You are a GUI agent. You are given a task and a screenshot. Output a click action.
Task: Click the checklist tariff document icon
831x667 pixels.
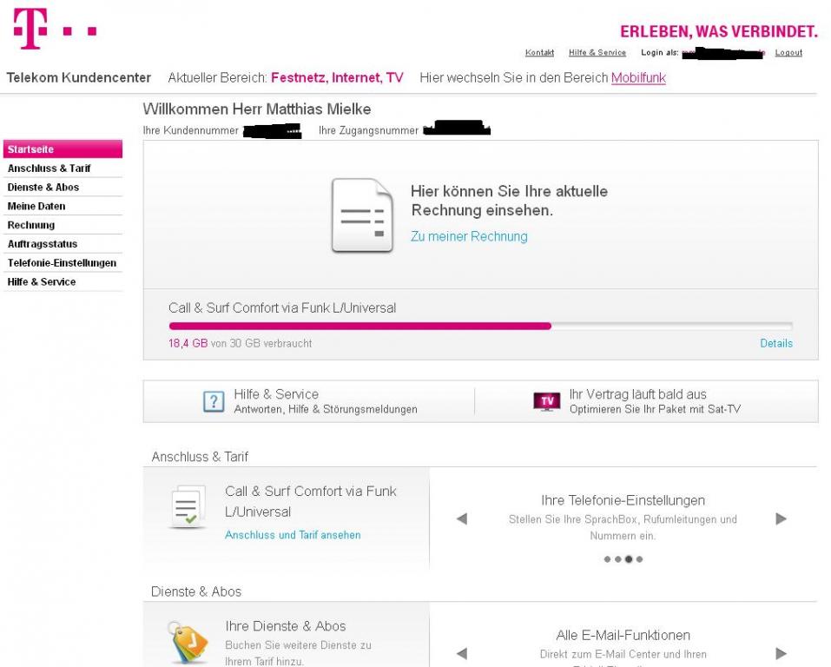click(x=188, y=507)
